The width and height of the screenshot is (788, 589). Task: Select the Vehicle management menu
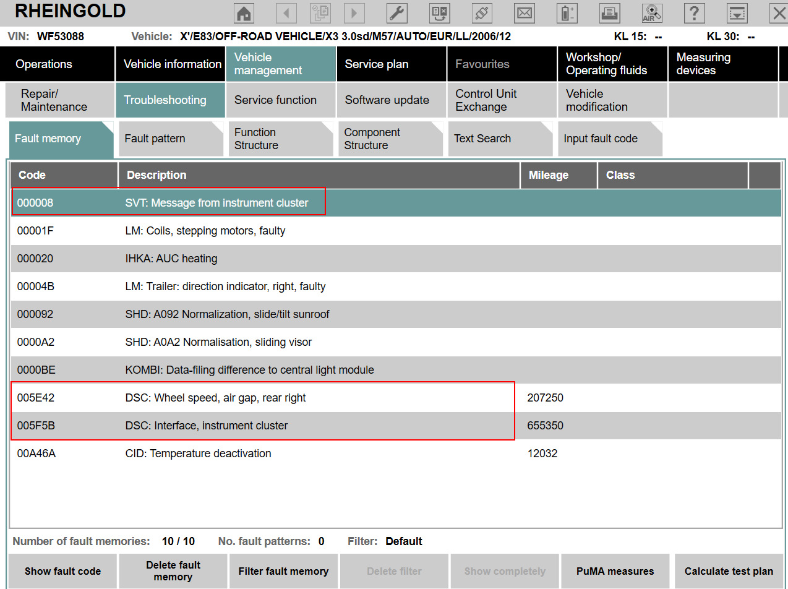281,64
